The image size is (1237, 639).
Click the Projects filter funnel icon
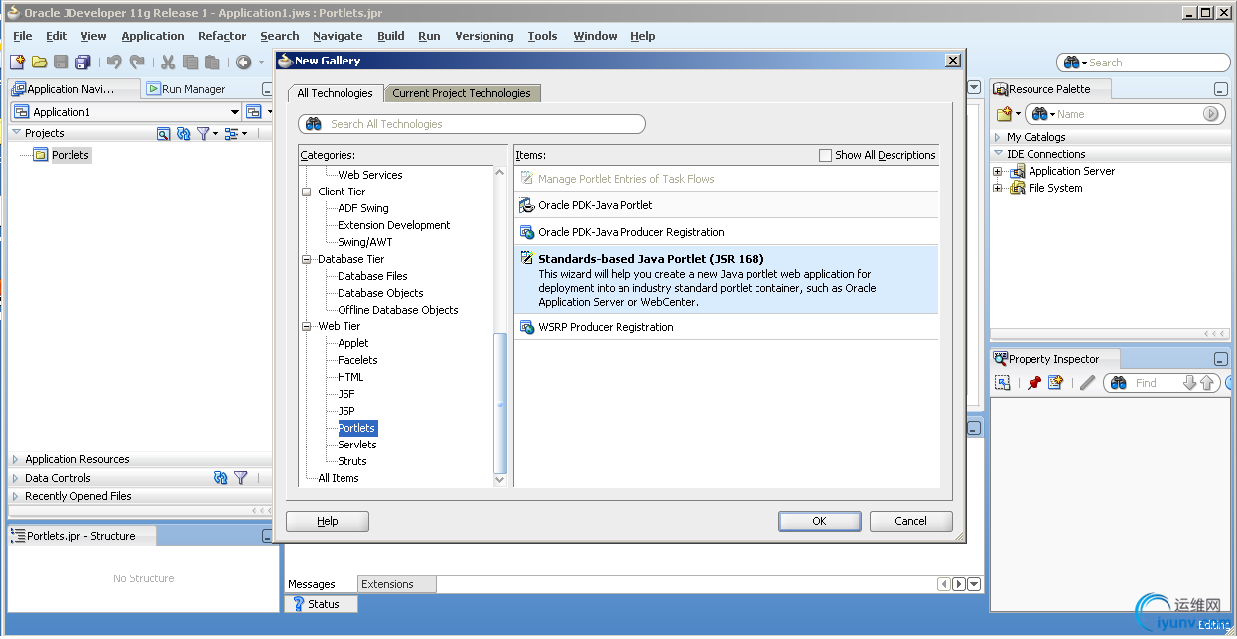click(x=203, y=133)
